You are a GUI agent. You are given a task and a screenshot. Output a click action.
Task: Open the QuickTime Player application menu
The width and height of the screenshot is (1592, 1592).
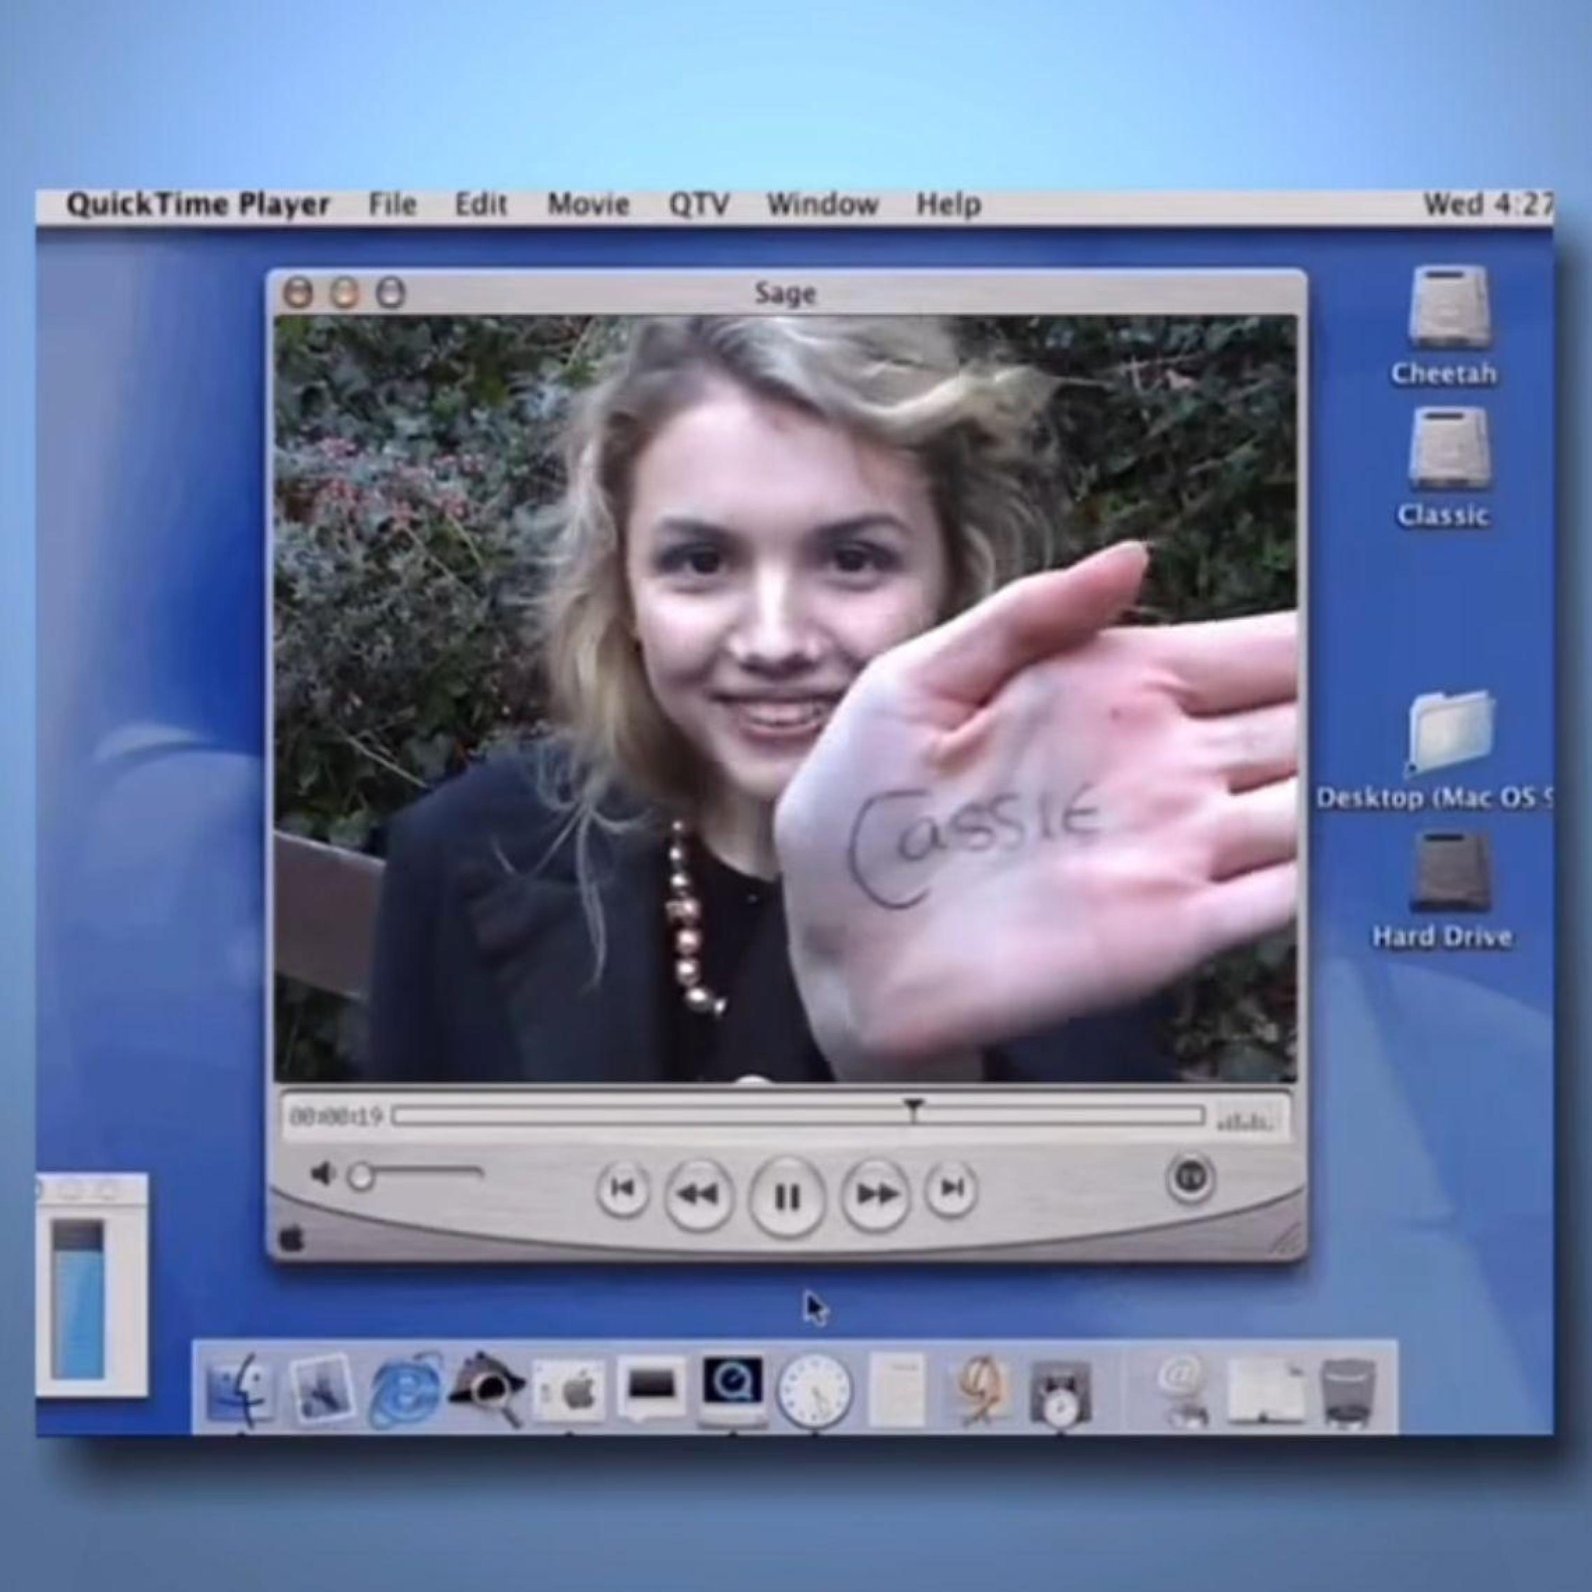(198, 204)
